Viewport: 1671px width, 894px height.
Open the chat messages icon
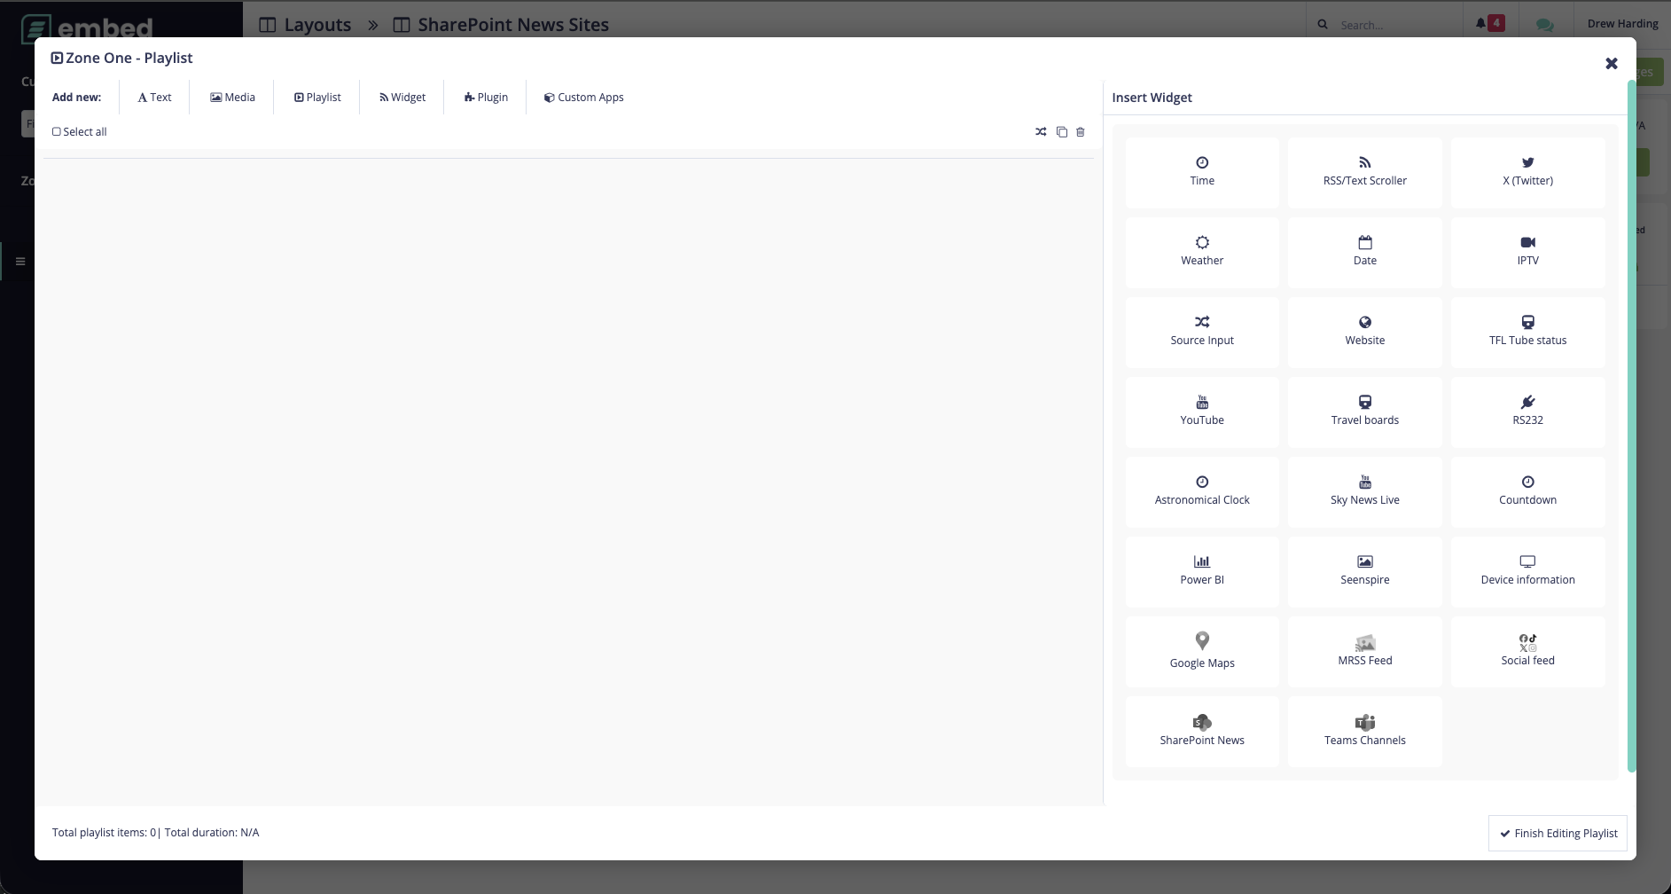click(1544, 25)
